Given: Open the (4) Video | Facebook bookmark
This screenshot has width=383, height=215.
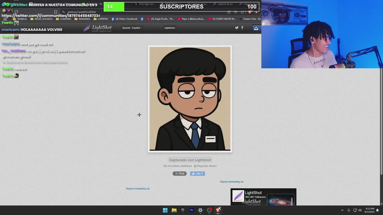Looking at the screenshot, I should [x=124, y=19].
